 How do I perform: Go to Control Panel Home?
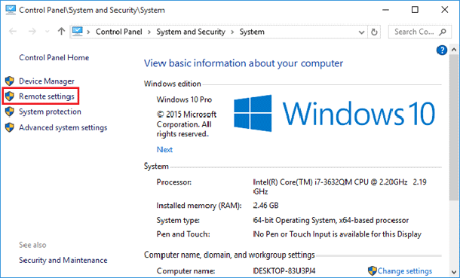click(x=54, y=57)
